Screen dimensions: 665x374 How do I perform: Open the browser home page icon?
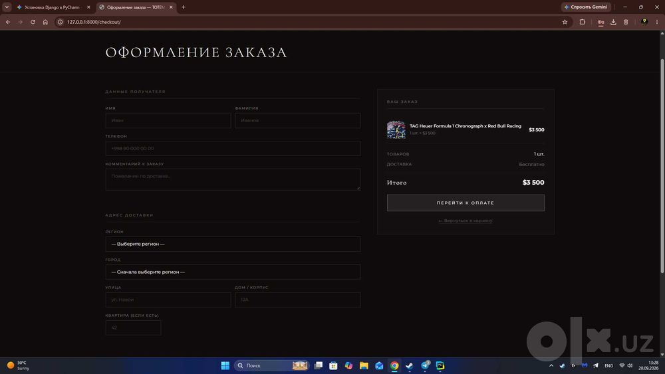(45, 22)
